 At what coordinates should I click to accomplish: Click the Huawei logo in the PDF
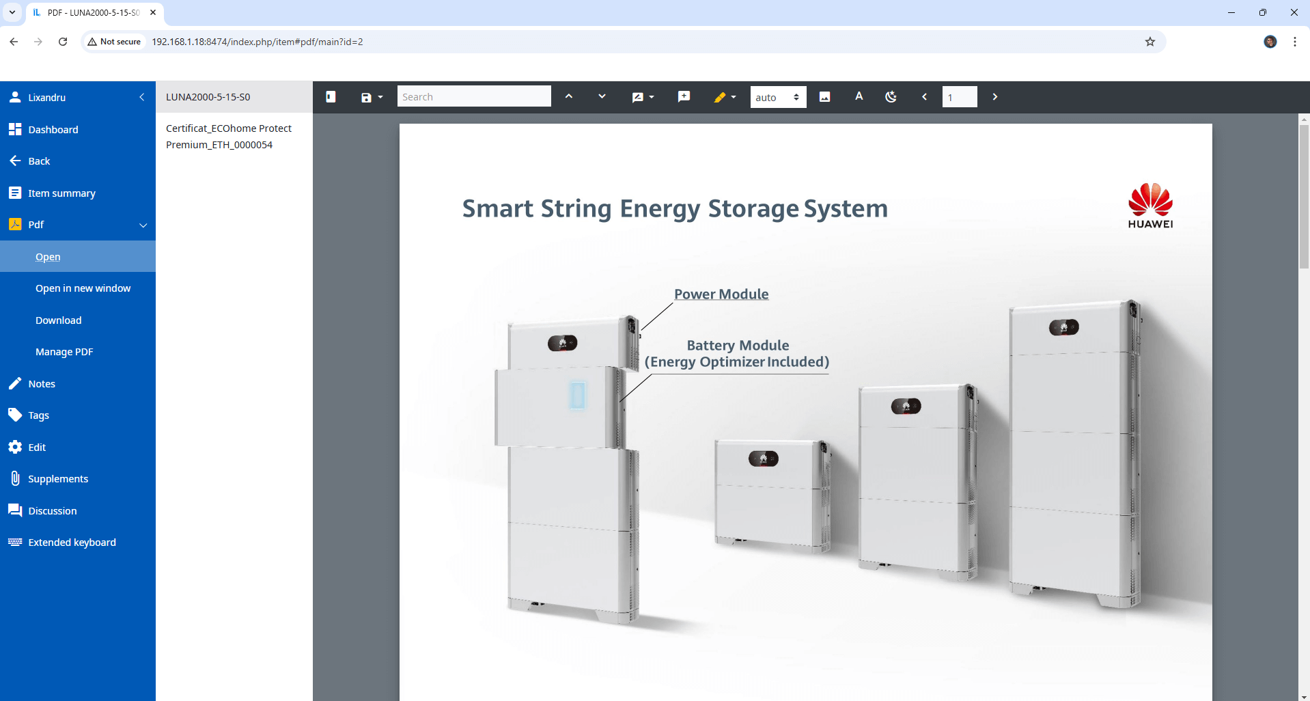coord(1151,206)
